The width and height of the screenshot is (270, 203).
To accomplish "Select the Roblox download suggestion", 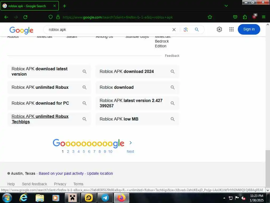I will pos(137,87).
